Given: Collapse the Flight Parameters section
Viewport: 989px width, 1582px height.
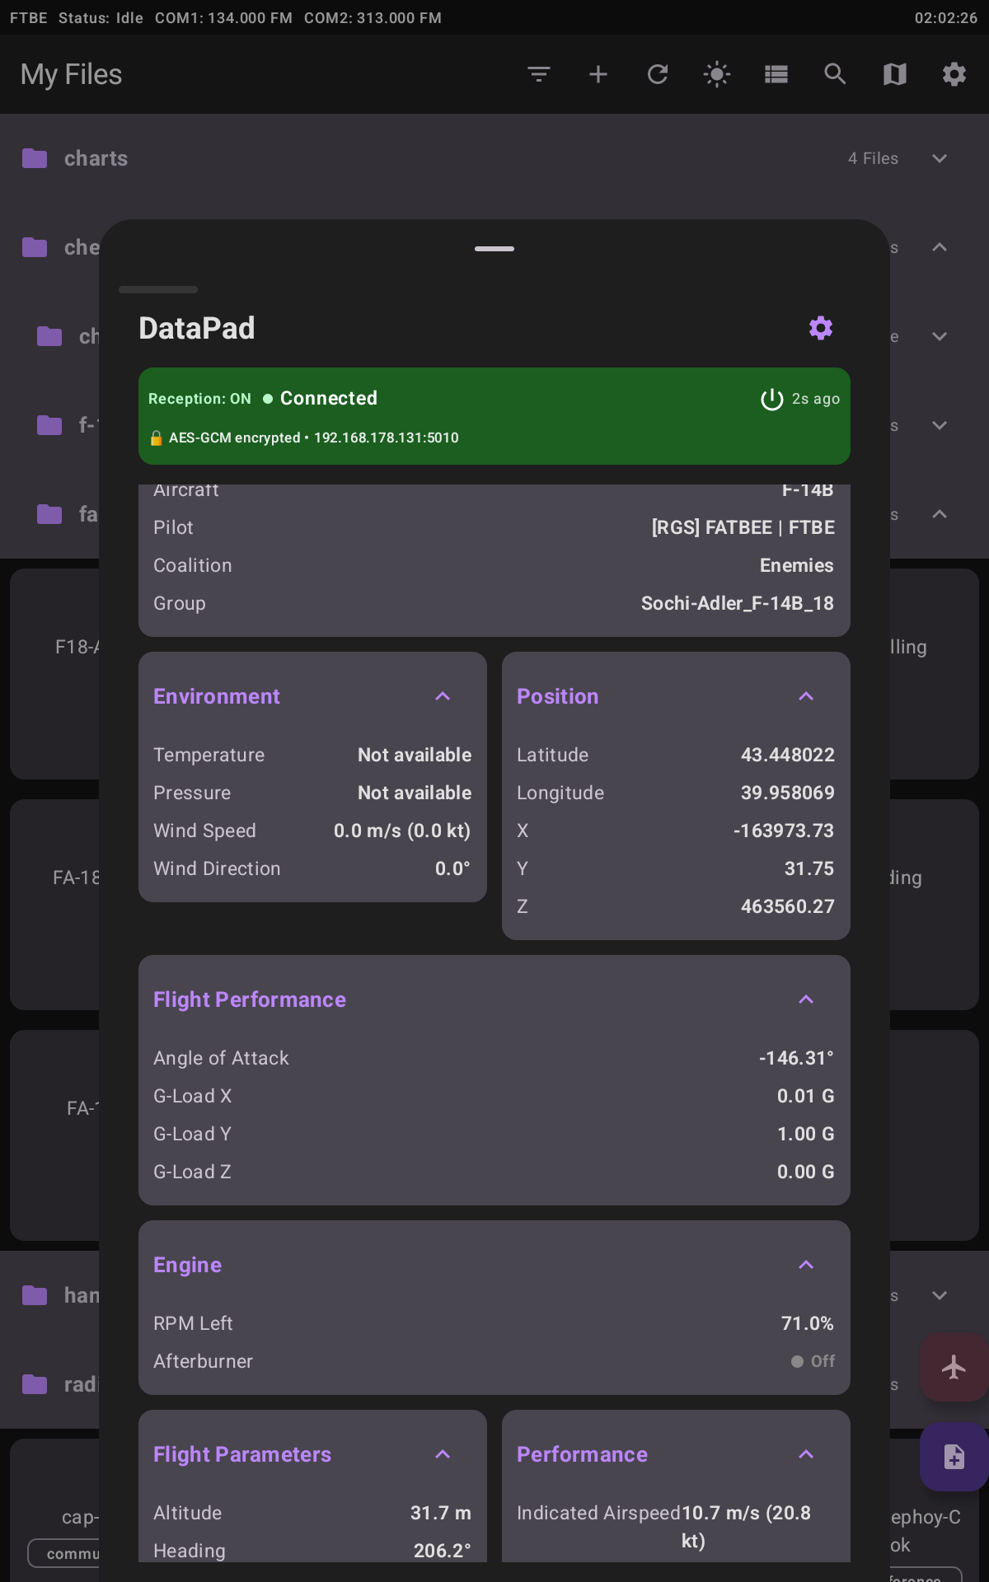Looking at the screenshot, I should (443, 1454).
